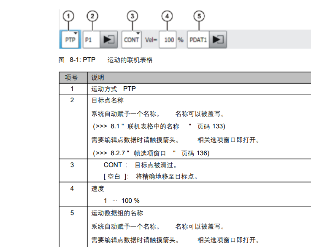Click the "项号" column header
The width and height of the screenshot is (311, 247).
tap(71, 77)
